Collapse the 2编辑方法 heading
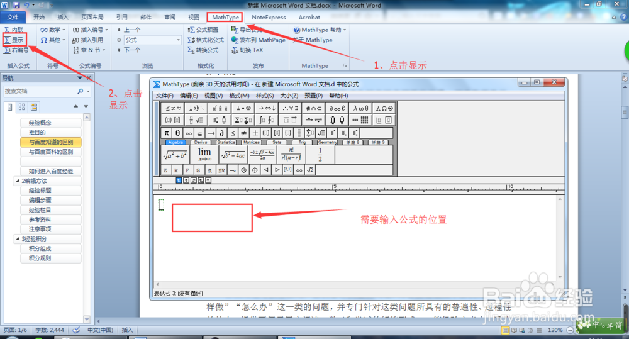Image resolution: width=629 pixels, height=339 pixels. (18, 181)
